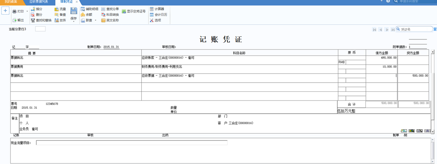This screenshot has height=164, width=437.
Task: Open the 会计日历 accounting calendar
Action: pyautogui.click(x=158, y=15)
